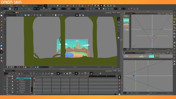
Task: Toggle the enable checkbox of the Window drawing layer
Action: 7,80
